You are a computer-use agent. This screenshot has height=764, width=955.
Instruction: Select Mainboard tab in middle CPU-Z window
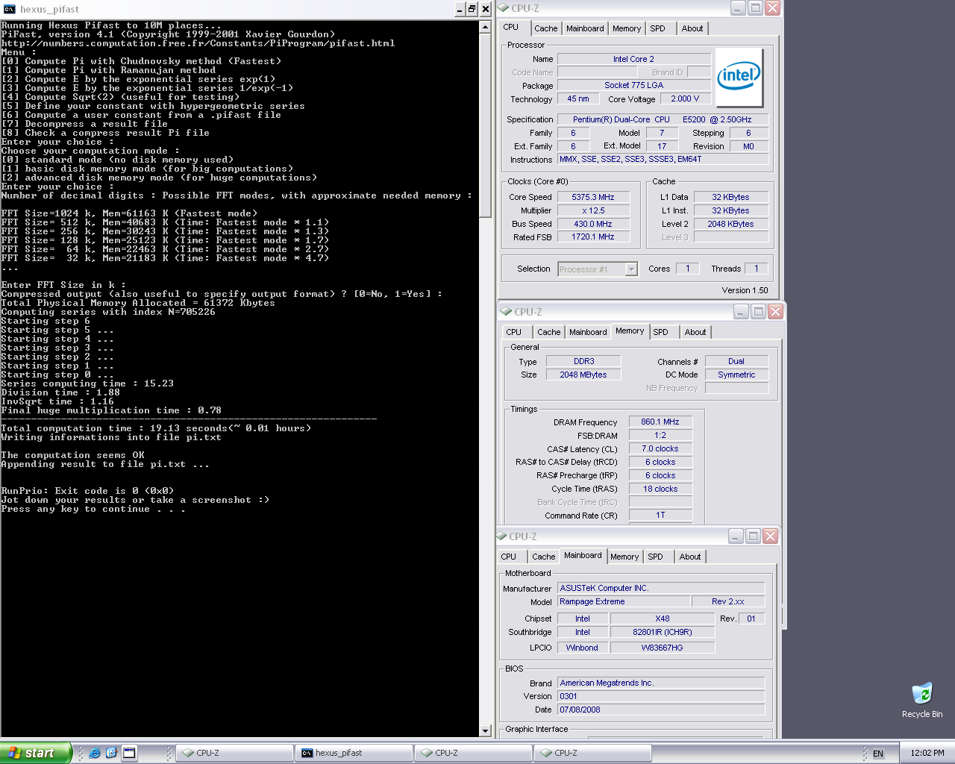coord(588,332)
